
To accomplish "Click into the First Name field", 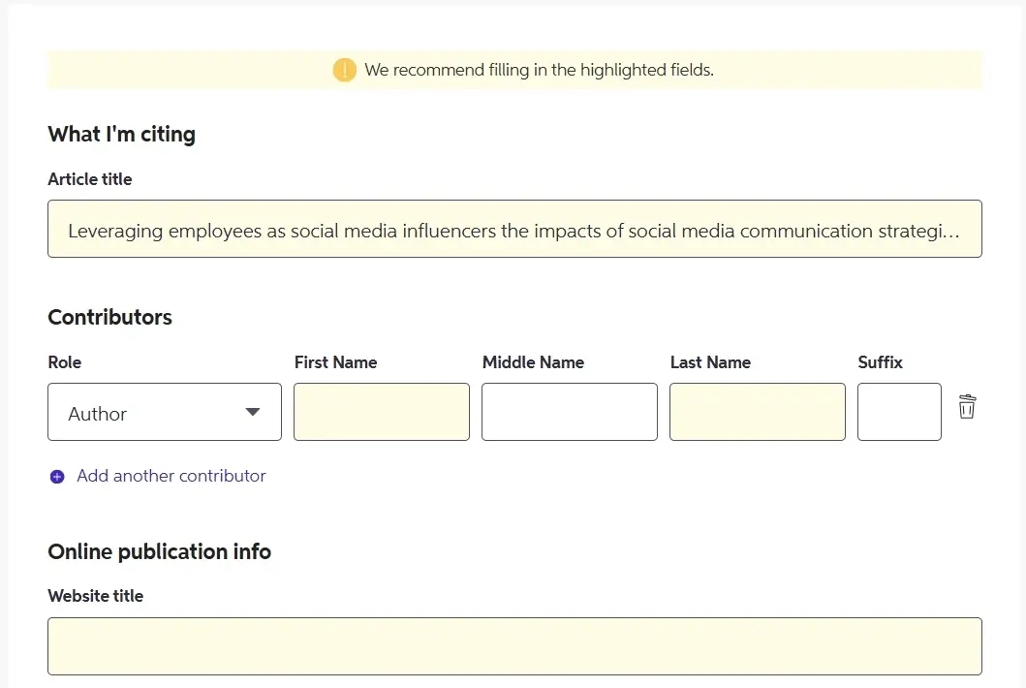I will coord(381,412).
